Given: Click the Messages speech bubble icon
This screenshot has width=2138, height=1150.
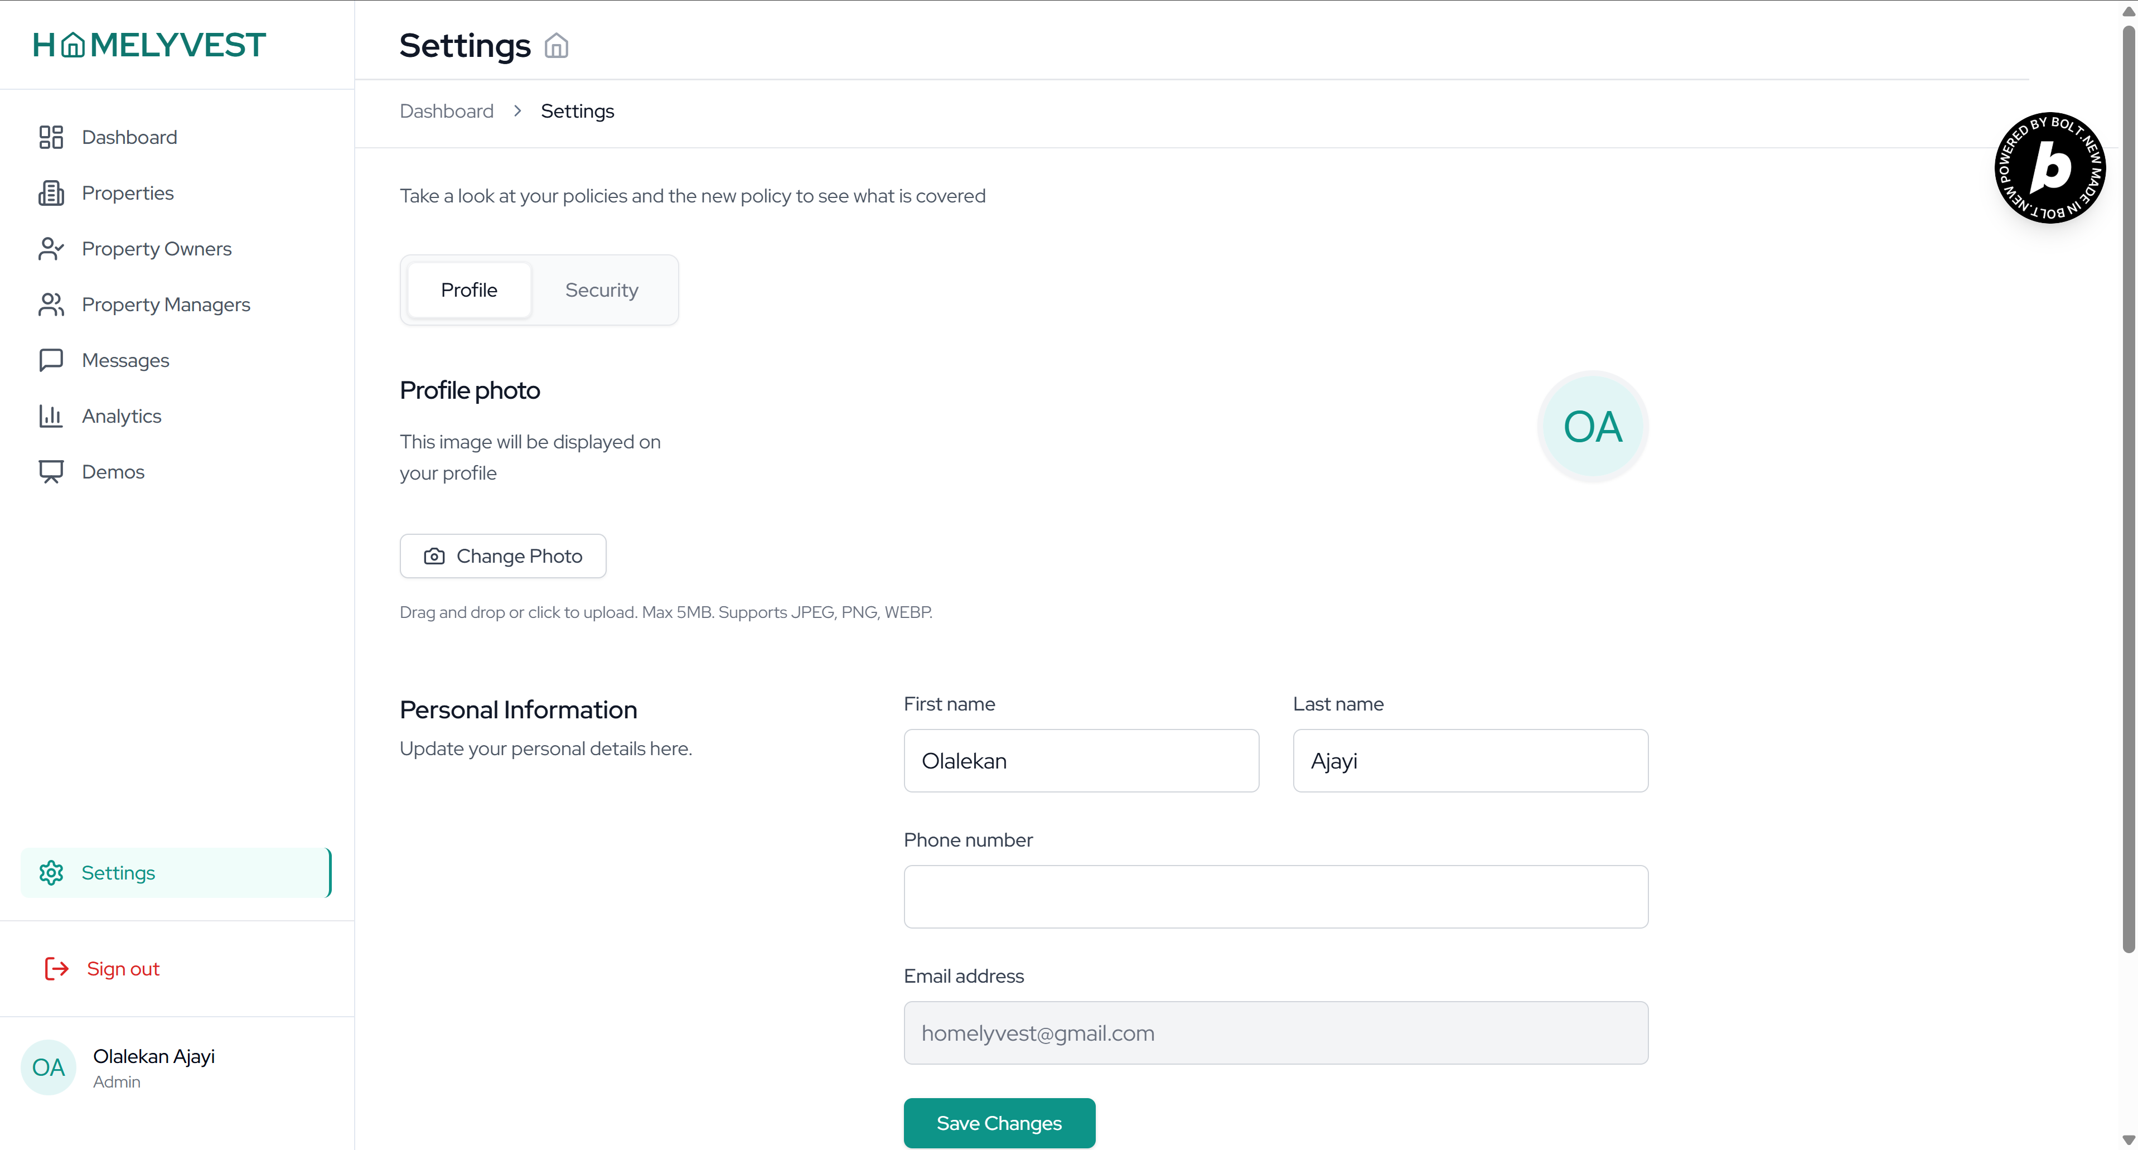Looking at the screenshot, I should [51, 360].
